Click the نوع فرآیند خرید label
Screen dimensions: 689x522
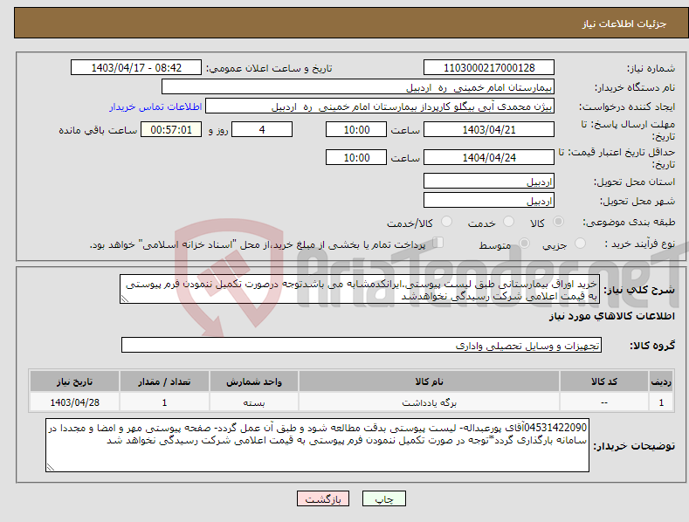point(640,244)
